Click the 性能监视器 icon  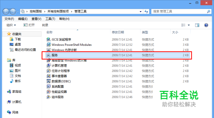[49, 92]
